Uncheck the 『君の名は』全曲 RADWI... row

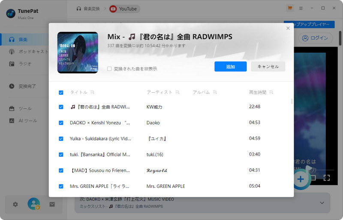[61, 107]
